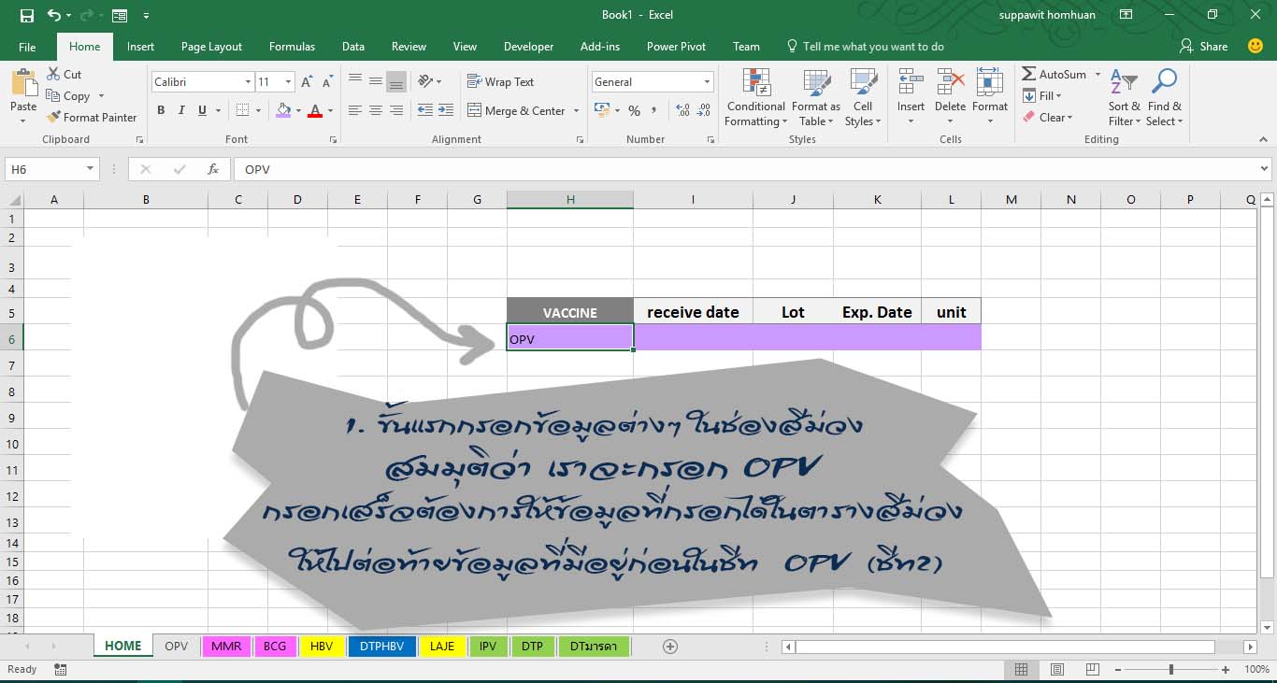
Task: Open the DTPHBV sheet tab
Action: [x=381, y=646]
